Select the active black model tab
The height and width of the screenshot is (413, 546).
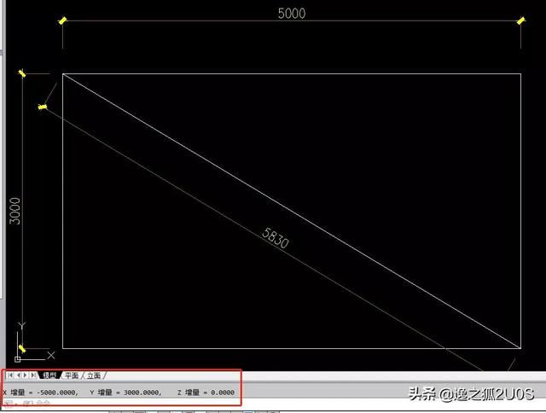(49, 375)
